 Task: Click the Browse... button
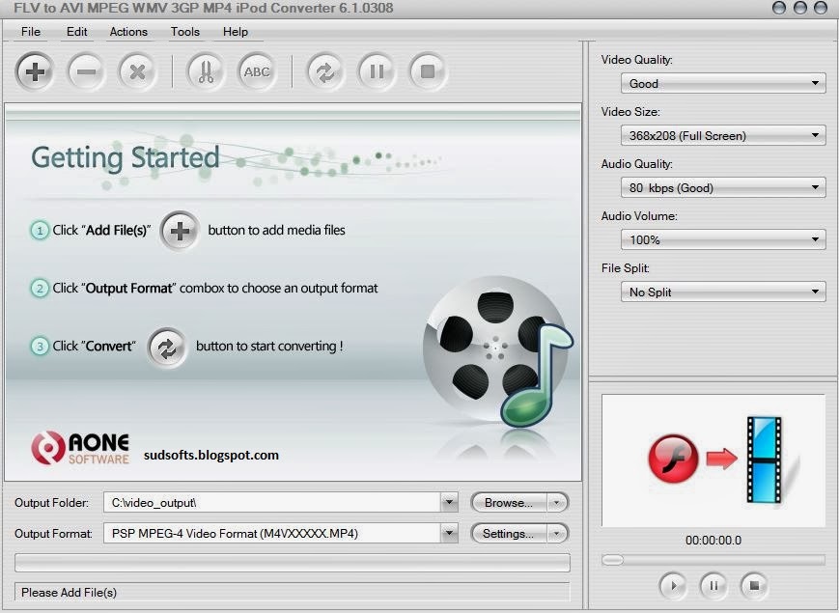(x=509, y=502)
